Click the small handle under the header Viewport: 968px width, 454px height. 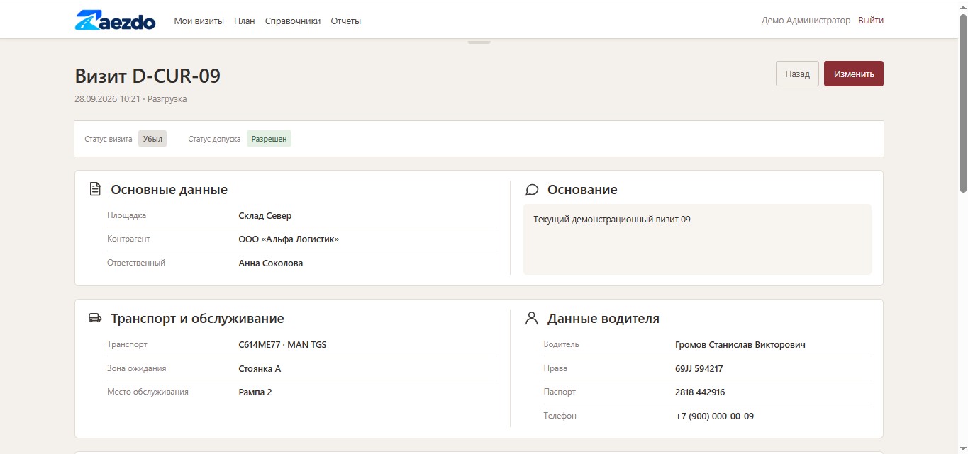[x=479, y=42]
